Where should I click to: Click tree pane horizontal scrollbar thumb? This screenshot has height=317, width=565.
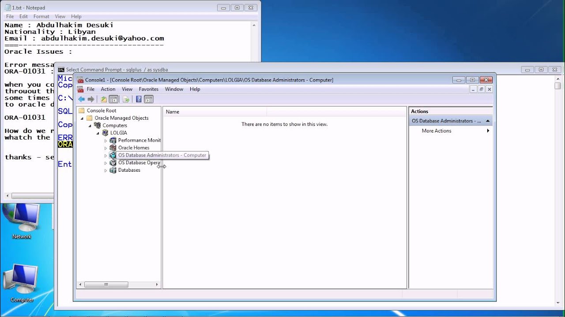pyautogui.click(x=106, y=285)
